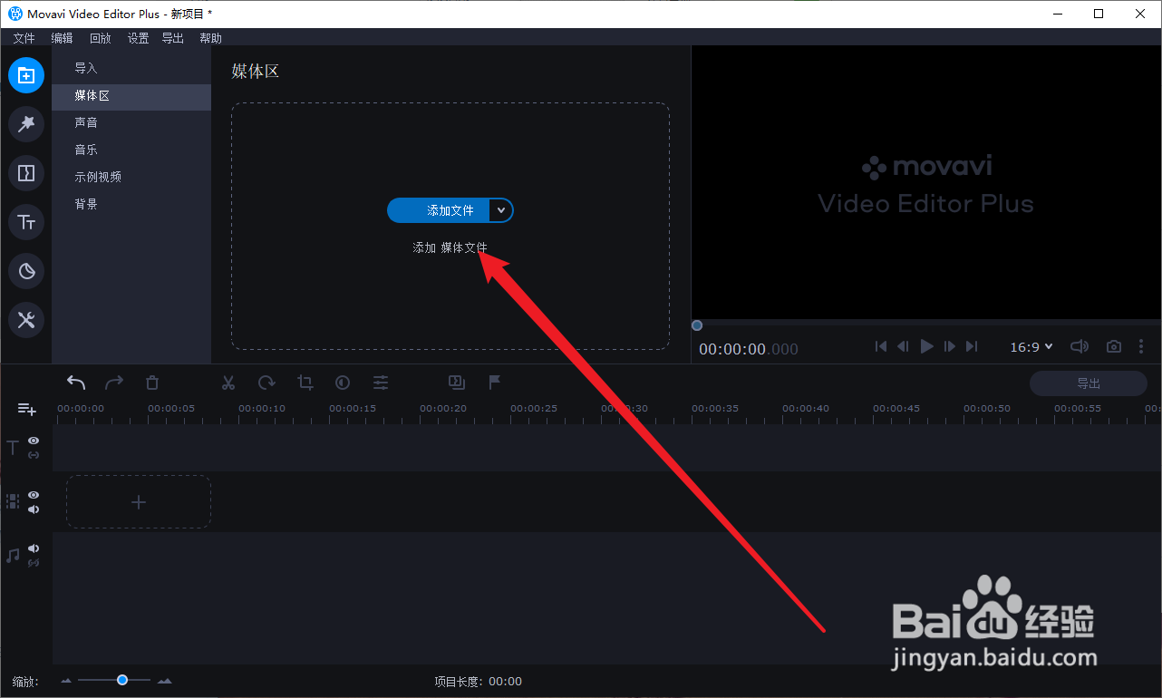This screenshot has width=1162, height=698.
Task: Open the 导出 menu in menu bar
Action: pos(172,38)
